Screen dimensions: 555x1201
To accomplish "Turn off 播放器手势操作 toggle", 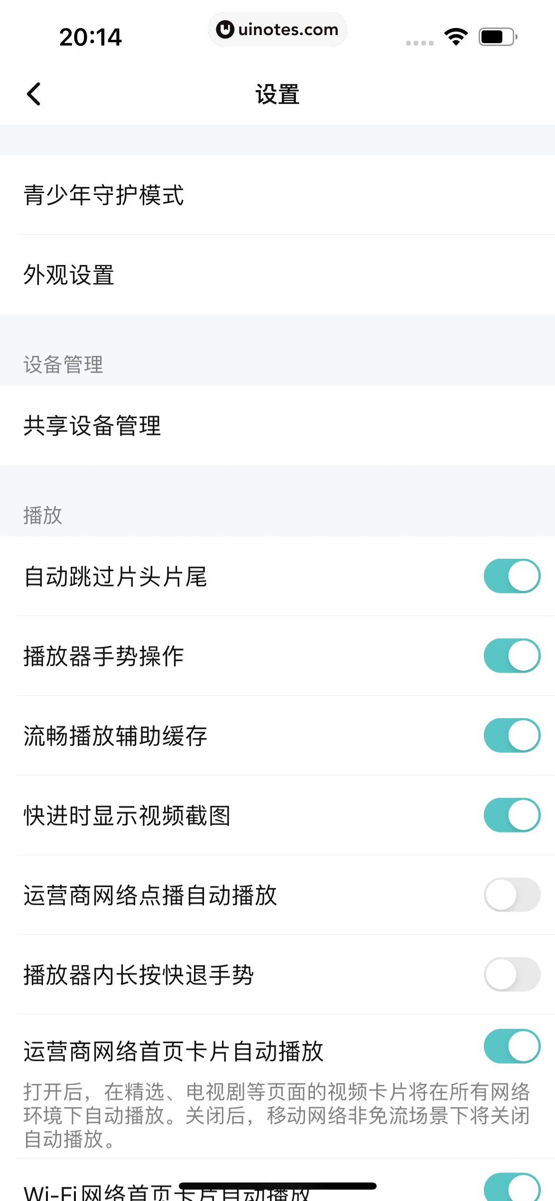I will pos(512,656).
